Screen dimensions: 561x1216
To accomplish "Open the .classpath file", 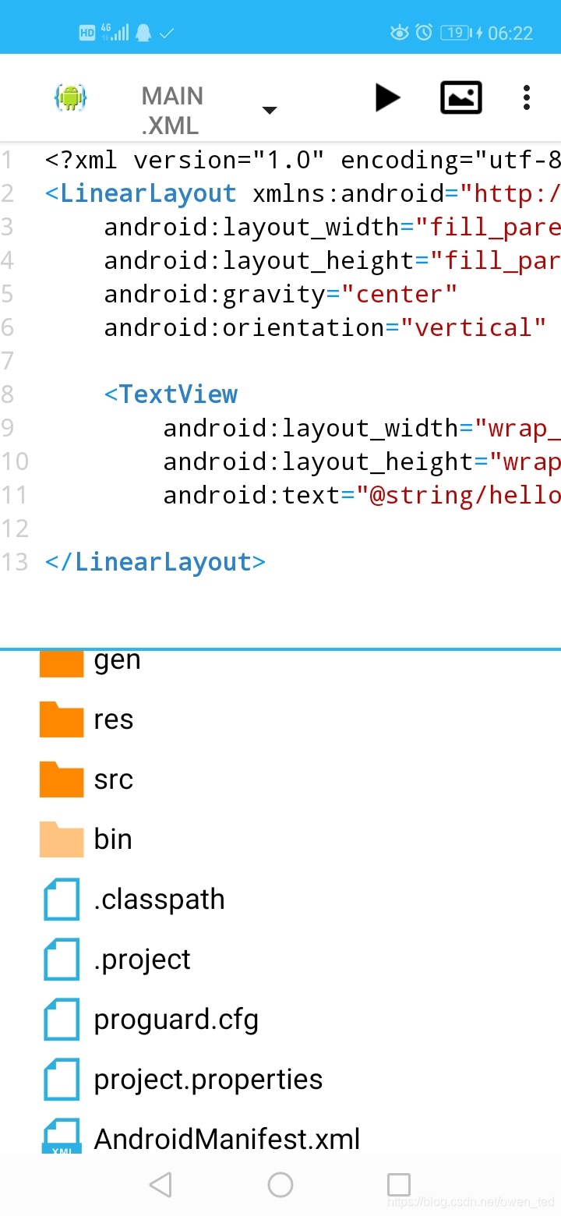I will [x=280, y=899].
